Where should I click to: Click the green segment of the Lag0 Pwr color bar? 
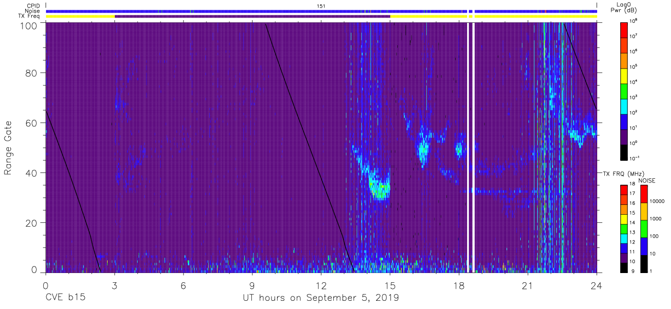point(624,90)
